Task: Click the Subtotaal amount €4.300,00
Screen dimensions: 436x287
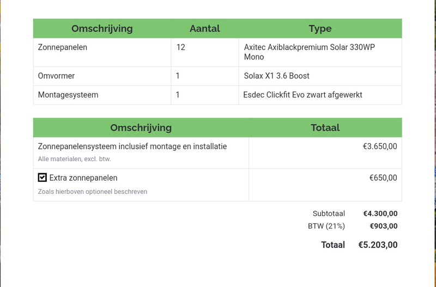Action: (x=380, y=213)
